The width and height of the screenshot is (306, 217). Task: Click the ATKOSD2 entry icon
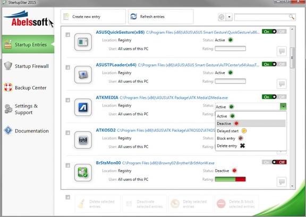click(83, 140)
